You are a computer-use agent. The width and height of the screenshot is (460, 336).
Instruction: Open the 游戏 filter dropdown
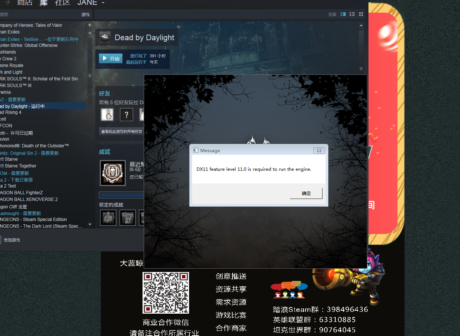click(85, 14)
